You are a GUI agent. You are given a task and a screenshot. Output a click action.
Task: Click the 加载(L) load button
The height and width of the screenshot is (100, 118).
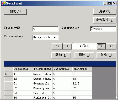pos(15,12)
